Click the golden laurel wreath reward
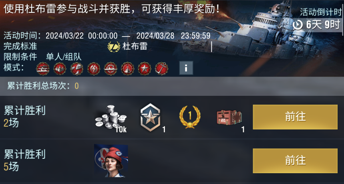344x184 pixels. point(190,117)
